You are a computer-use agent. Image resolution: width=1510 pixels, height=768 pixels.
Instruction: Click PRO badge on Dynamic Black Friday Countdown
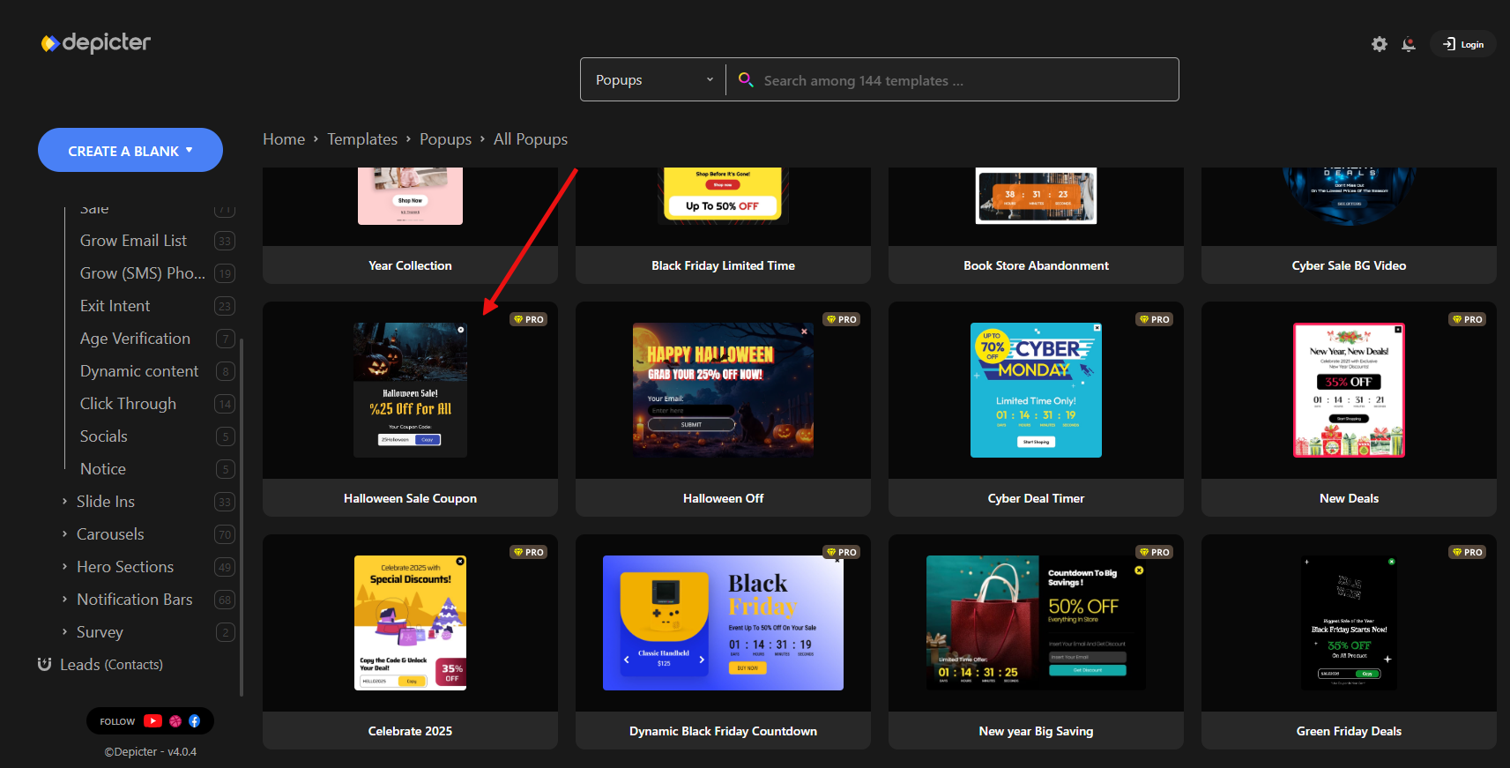point(842,552)
